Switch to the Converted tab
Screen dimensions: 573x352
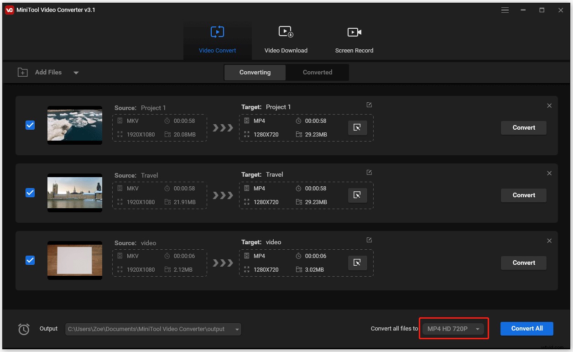(x=317, y=72)
